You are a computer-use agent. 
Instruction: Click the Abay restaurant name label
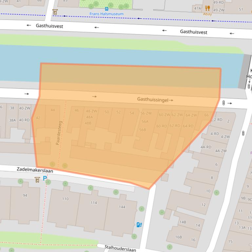(x=207, y=14)
